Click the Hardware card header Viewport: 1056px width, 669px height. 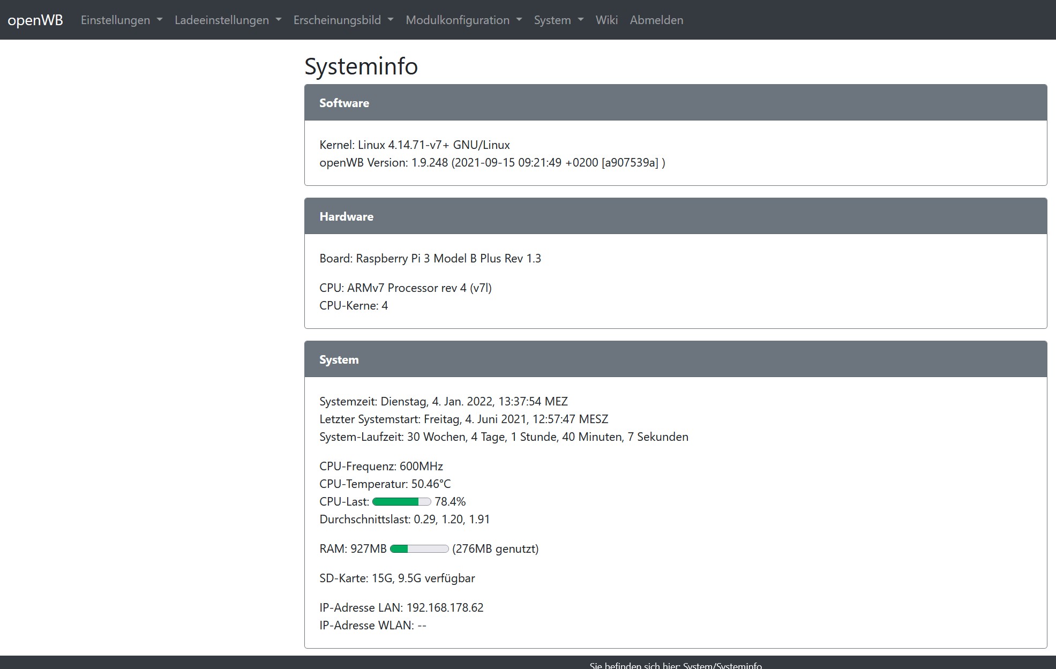click(x=675, y=216)
